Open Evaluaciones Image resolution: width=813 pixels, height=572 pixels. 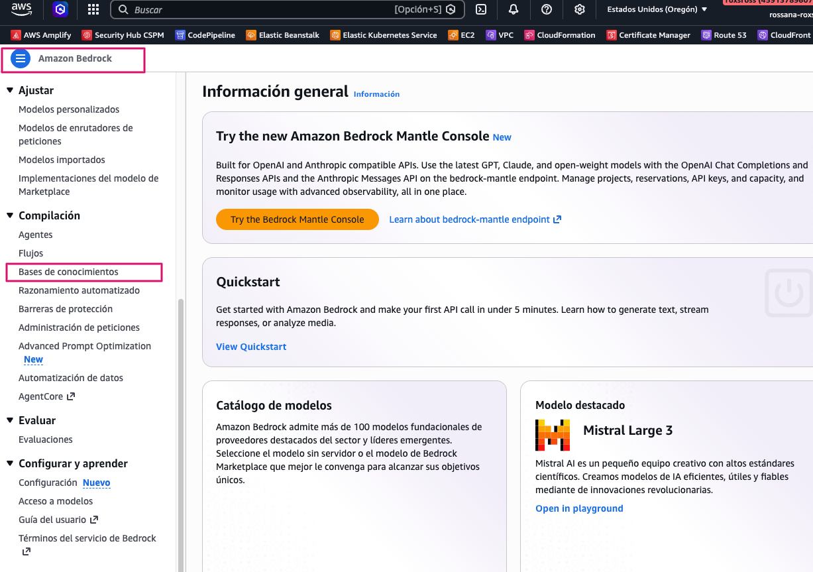click(46, 439)
